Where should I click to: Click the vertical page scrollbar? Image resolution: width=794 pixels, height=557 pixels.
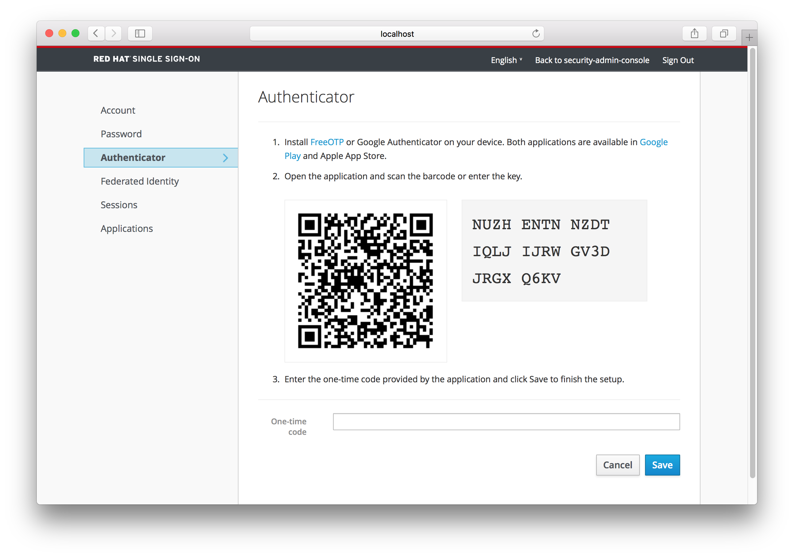(753, 263)
